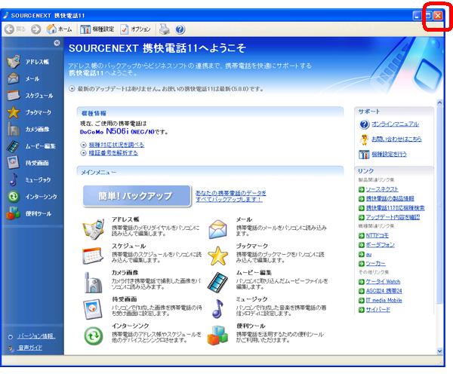Go to ホーム via the house icon
The height and width of the screenshot is (392, 453).
pyautogui.click(x=59, y=29)
